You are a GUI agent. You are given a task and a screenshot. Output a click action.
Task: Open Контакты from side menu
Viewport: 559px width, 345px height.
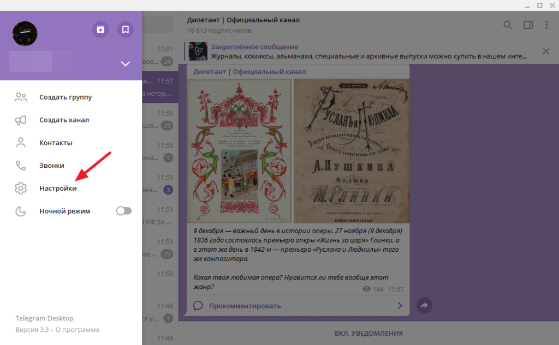pos(56,143)
